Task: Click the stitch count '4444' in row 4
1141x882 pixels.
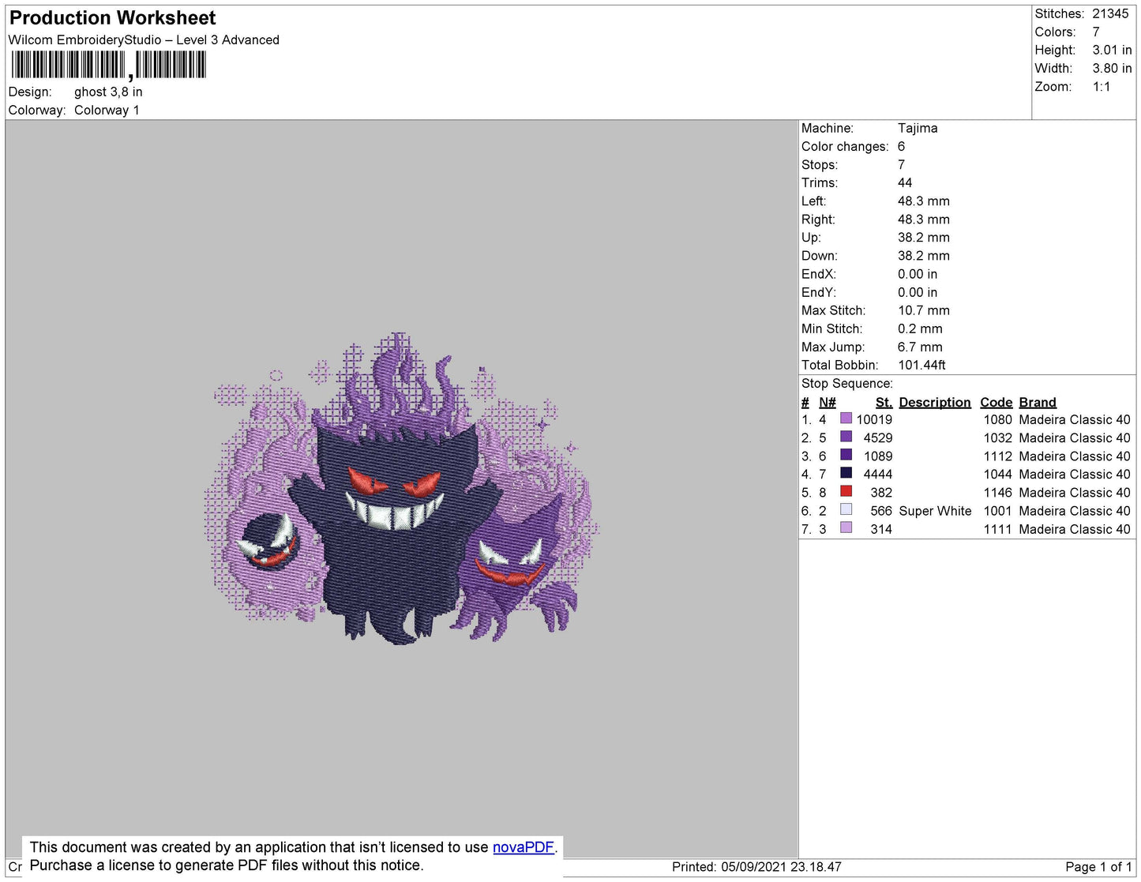Action: tap(878, 475)
